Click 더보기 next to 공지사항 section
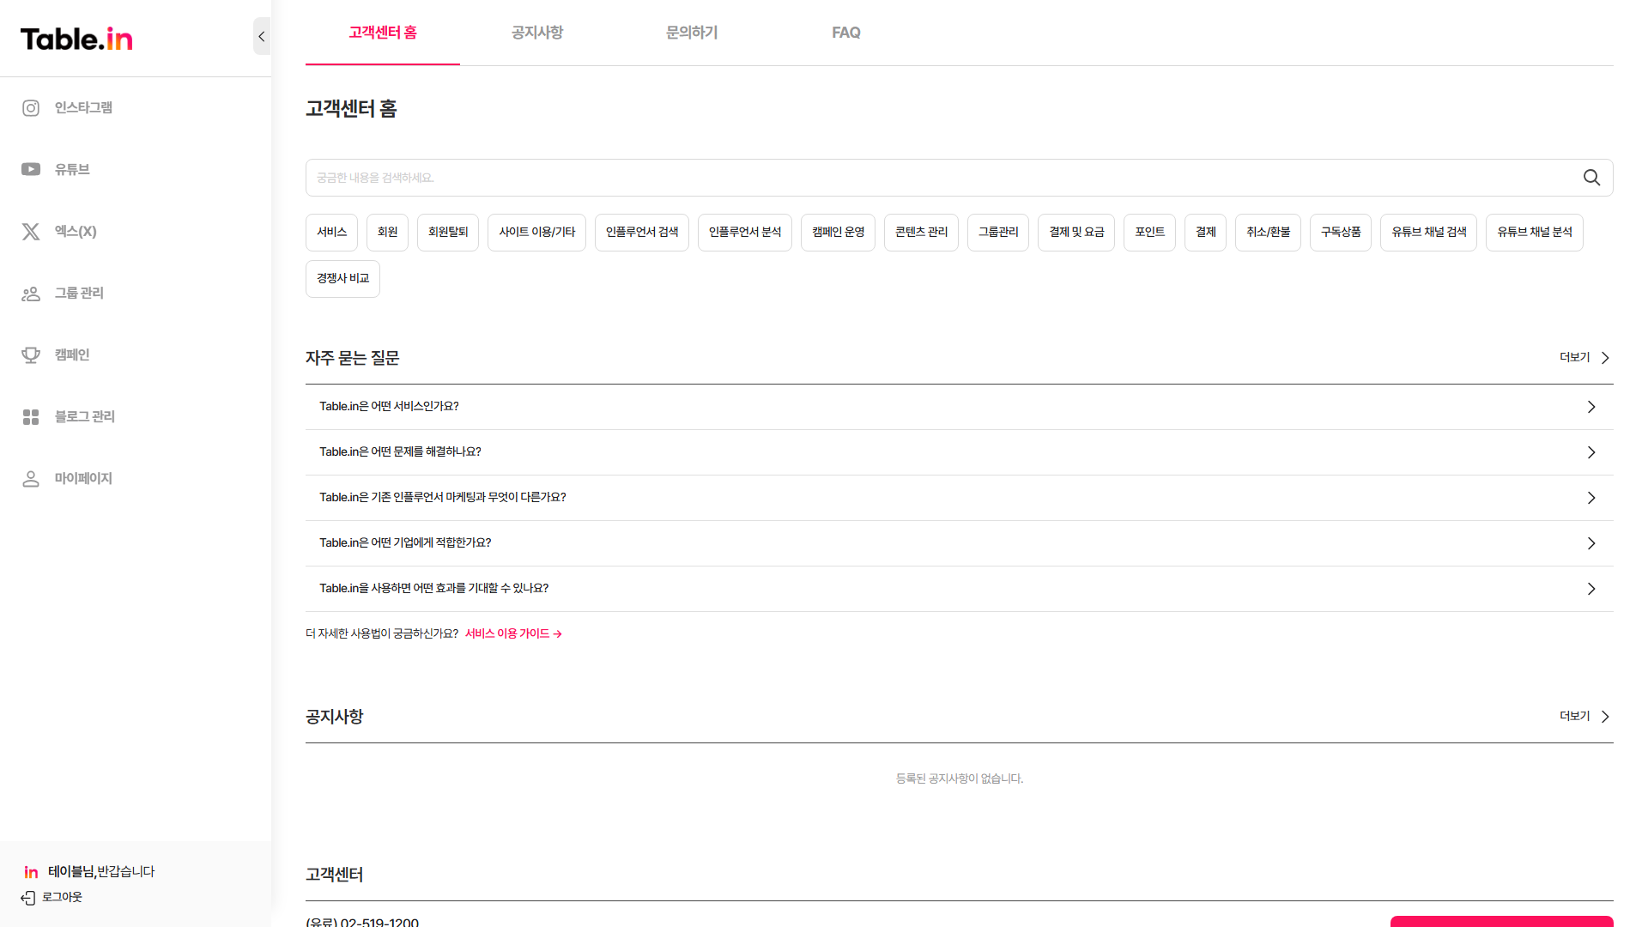 pos(1585,717)
